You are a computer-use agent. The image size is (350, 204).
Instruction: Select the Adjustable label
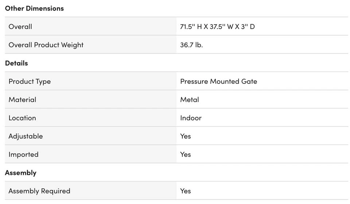26,136
